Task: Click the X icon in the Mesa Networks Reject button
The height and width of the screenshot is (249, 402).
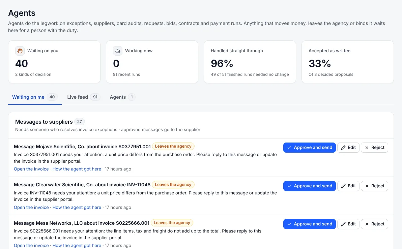Action: (x=367, y=224)
